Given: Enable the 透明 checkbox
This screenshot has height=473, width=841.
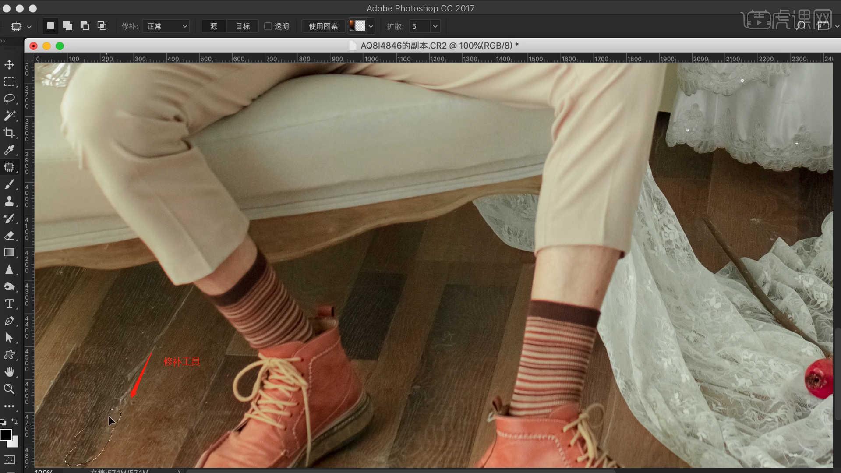Looking at the screenshot, I should [268, 26].
